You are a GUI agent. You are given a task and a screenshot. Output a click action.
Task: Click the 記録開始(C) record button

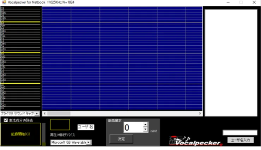click(20, 134)
